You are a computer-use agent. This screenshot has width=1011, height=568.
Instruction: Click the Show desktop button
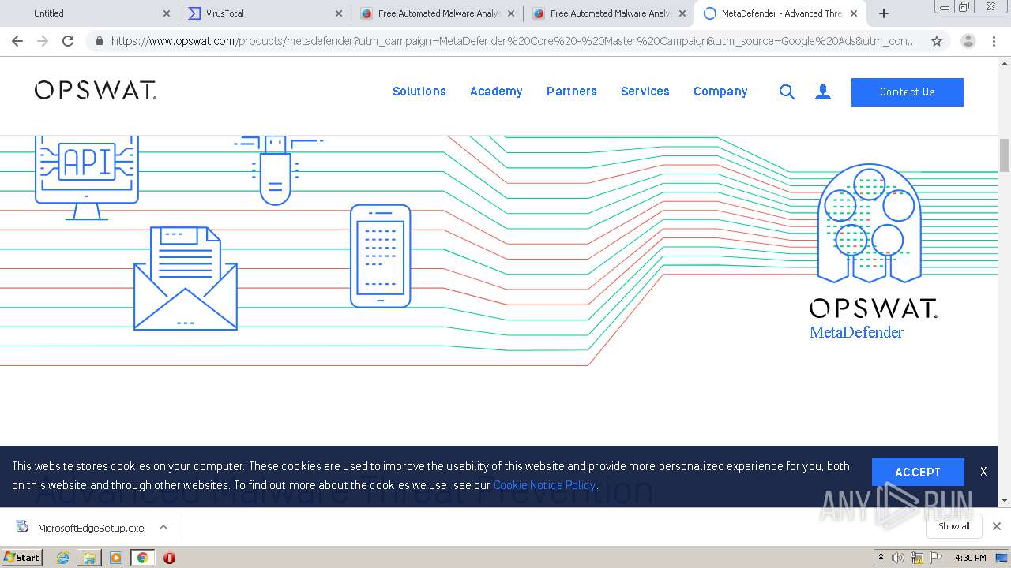pos(1002,558)
